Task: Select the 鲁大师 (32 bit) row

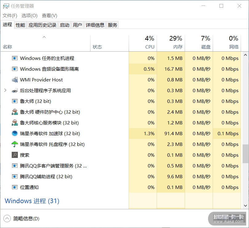Action: point(121,101)
